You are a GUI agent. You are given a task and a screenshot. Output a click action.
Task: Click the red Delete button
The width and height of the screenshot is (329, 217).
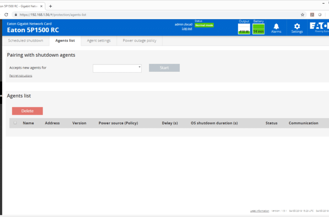pyautogui.click(x=27, y=111)
